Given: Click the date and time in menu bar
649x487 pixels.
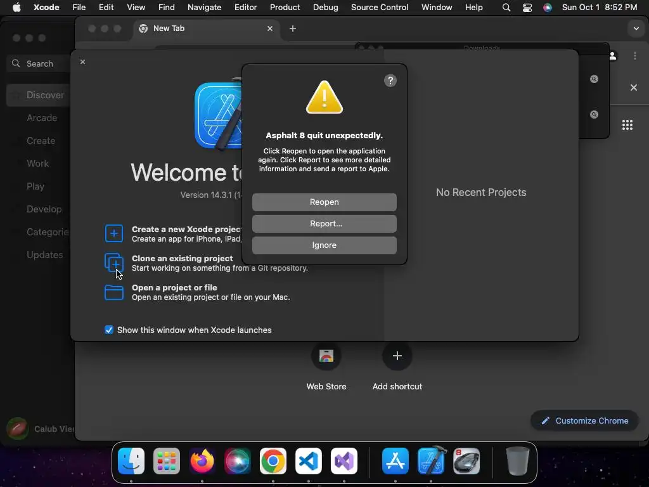Looking at the screenshot, I should click(600, 7).
